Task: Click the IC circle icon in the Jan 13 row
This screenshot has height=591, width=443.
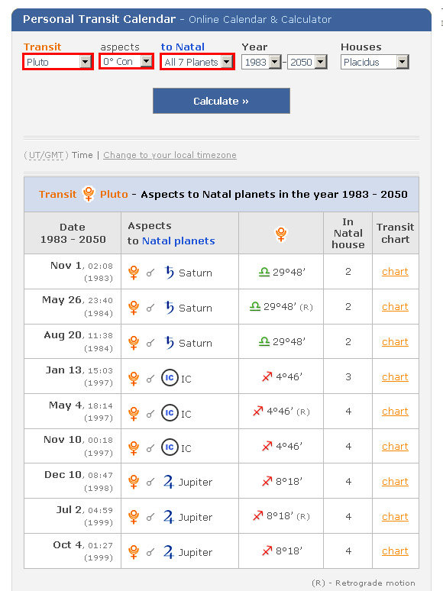Action: pos(170,378)
